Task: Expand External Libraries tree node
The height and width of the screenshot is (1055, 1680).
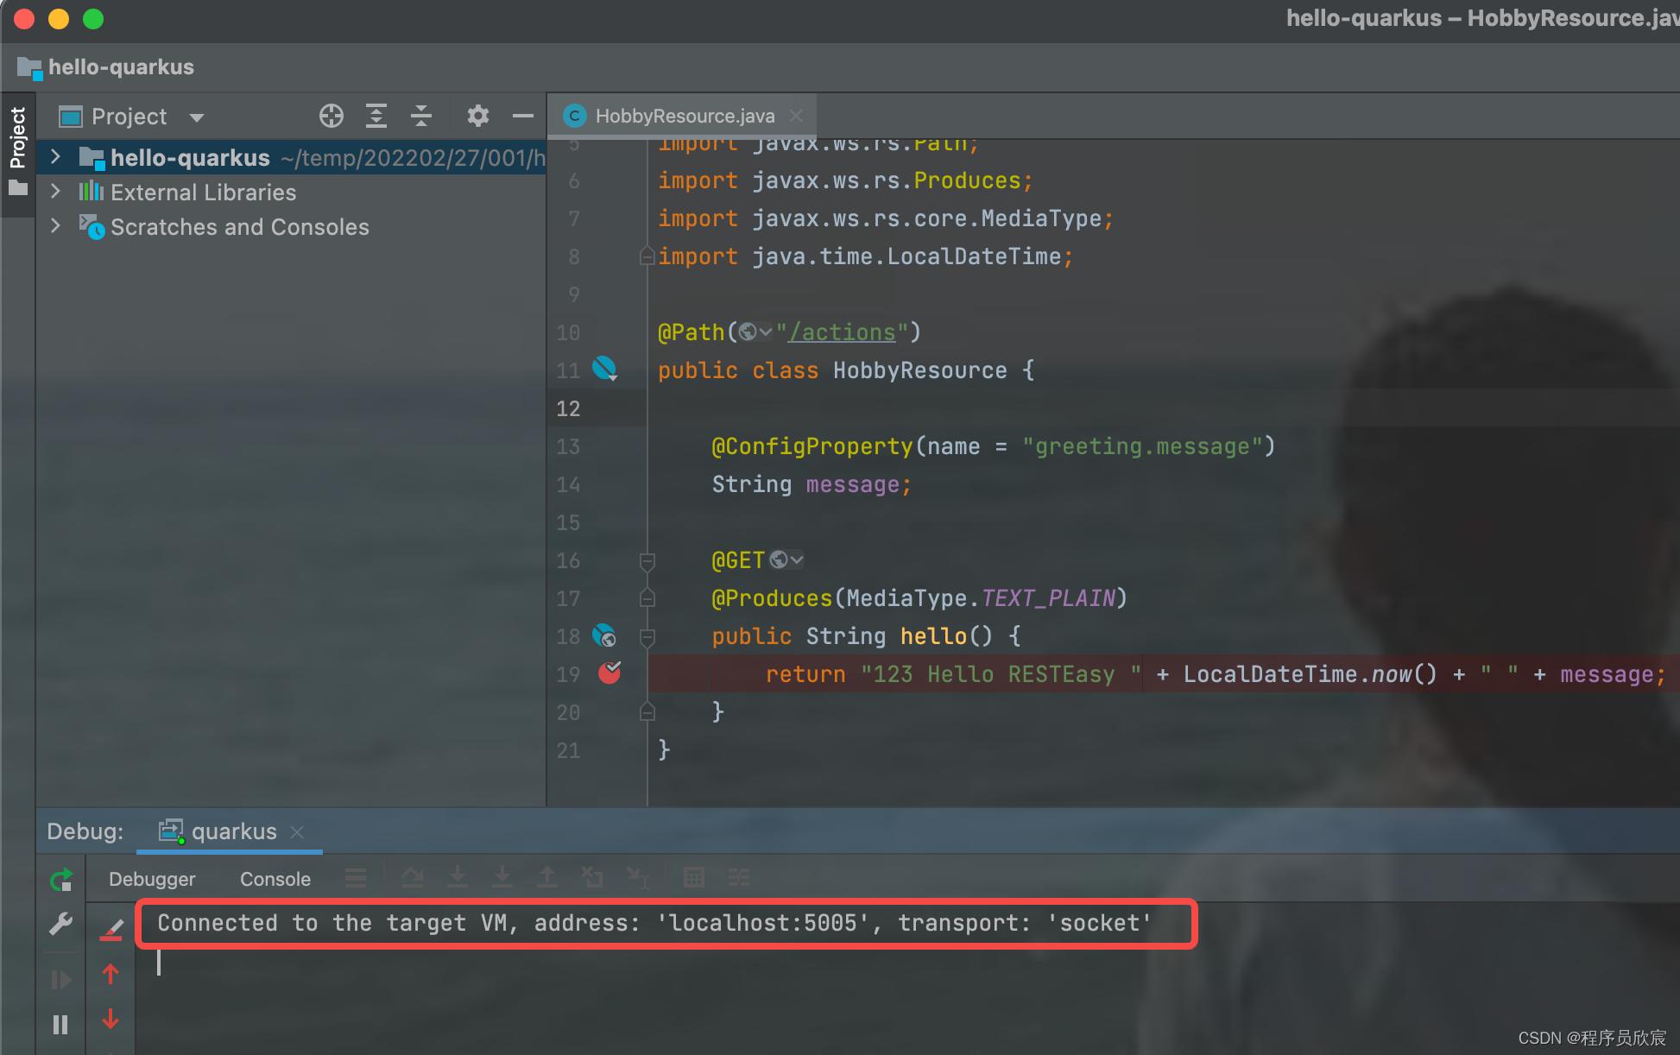Action: click(56, 192)
